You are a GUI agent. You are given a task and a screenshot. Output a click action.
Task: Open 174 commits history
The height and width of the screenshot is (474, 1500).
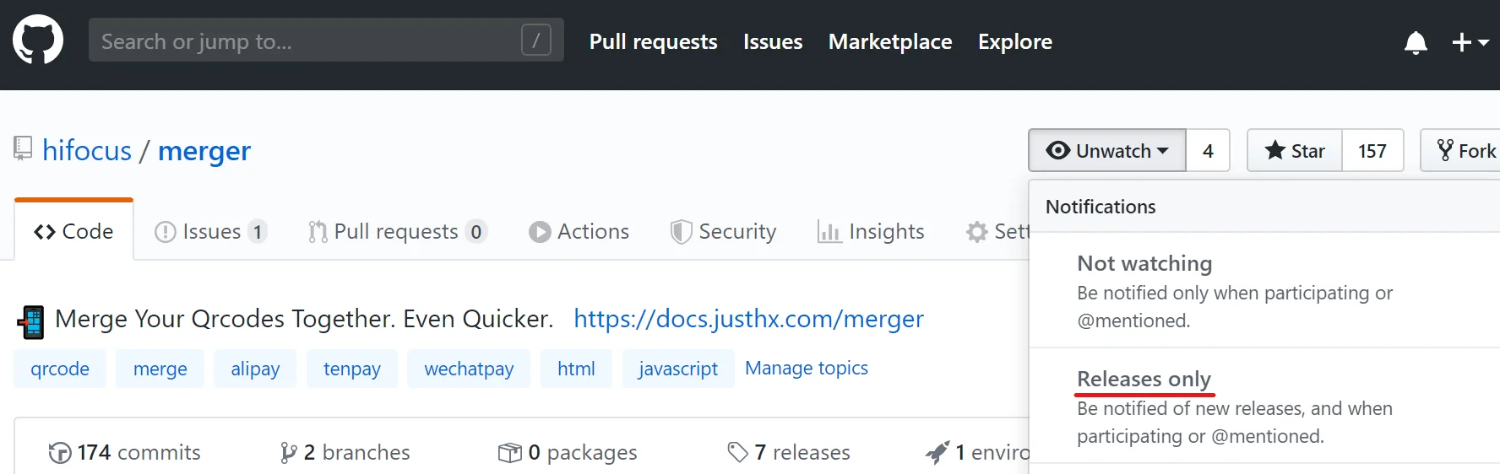pos(125,453)
